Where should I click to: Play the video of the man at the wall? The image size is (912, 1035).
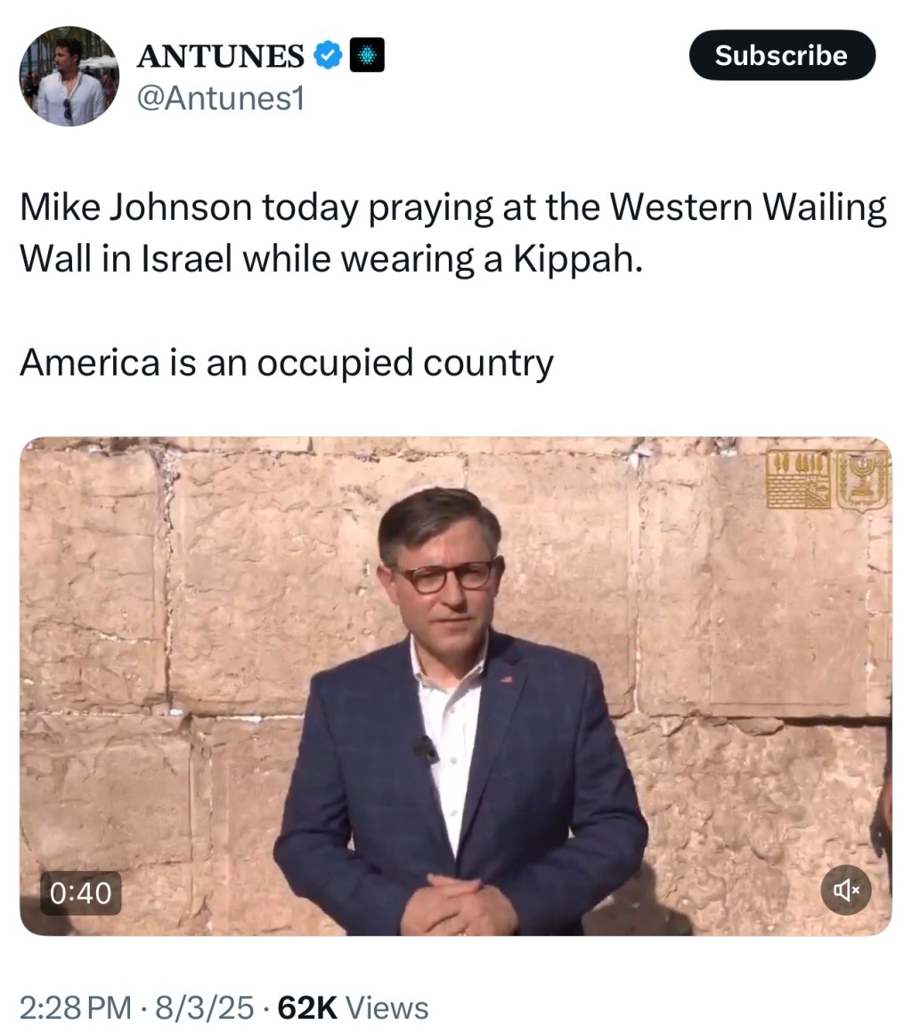(x=455, y=687)
